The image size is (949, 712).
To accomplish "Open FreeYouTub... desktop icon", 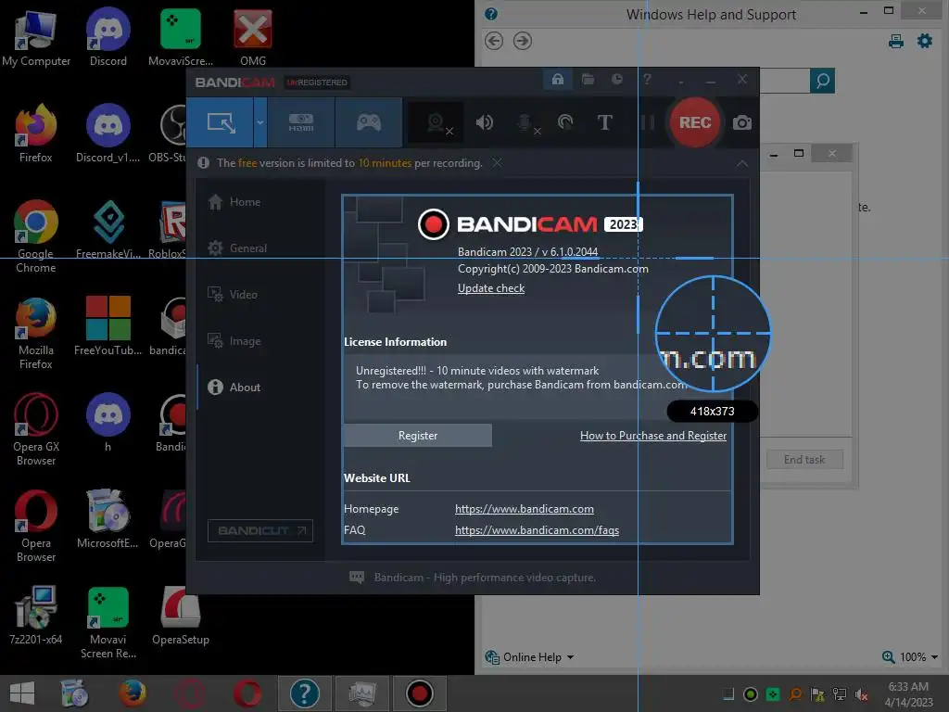I will pos(108,325).
